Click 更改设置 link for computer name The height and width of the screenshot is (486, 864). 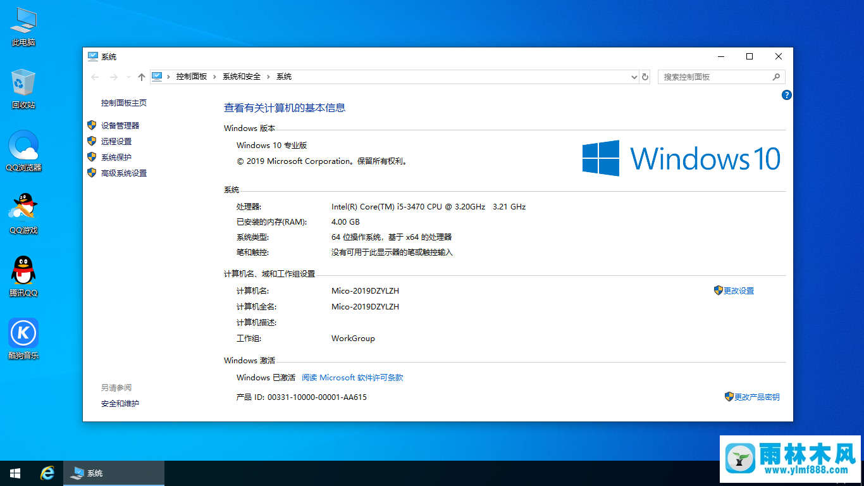click(x=739, y=291)
